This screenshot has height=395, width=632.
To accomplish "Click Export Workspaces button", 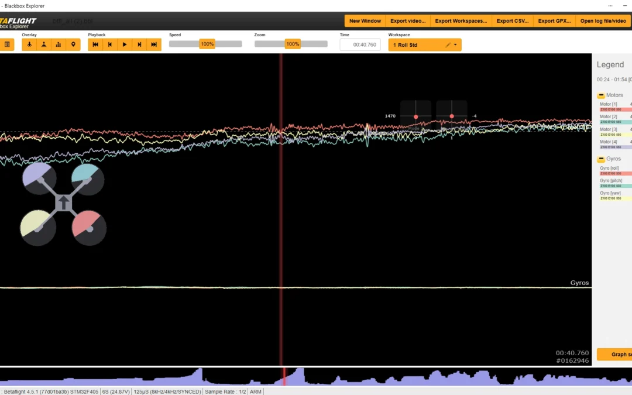I will tap(461, 21).
